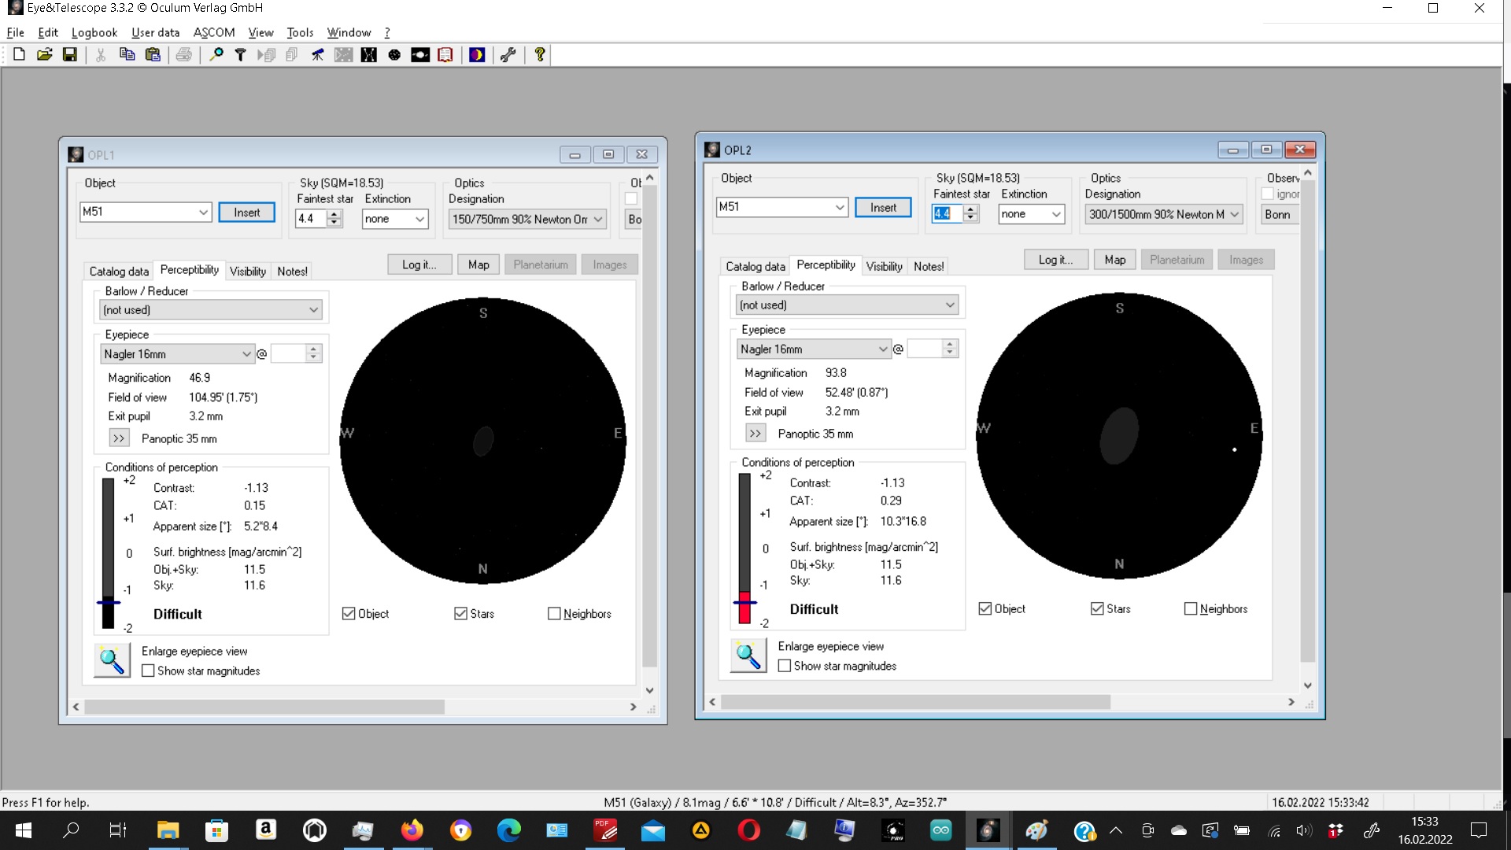The height and width of the screenshot is (850, 1511).
Task: Enable Neighbors checkbox in OPL1
Action: pos(554,614)
